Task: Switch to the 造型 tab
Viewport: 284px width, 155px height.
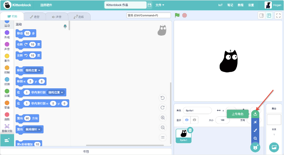Action: (x=35, y=17)
